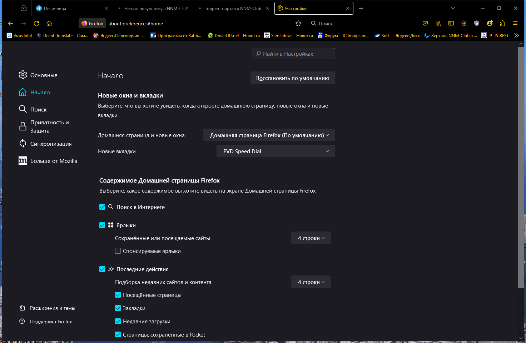Screen dimensions: 526x343
Task: Save to Pocket toolbar icon
Action: 425,24
